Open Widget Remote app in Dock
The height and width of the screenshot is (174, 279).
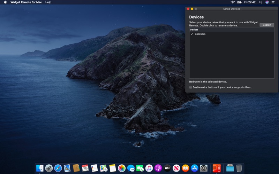pos(217,168)
